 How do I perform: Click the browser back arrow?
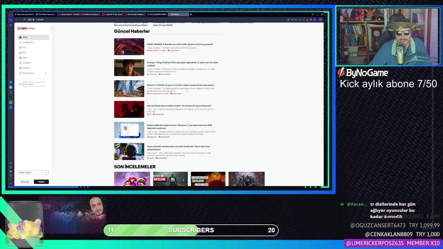[x=16, y=20]
